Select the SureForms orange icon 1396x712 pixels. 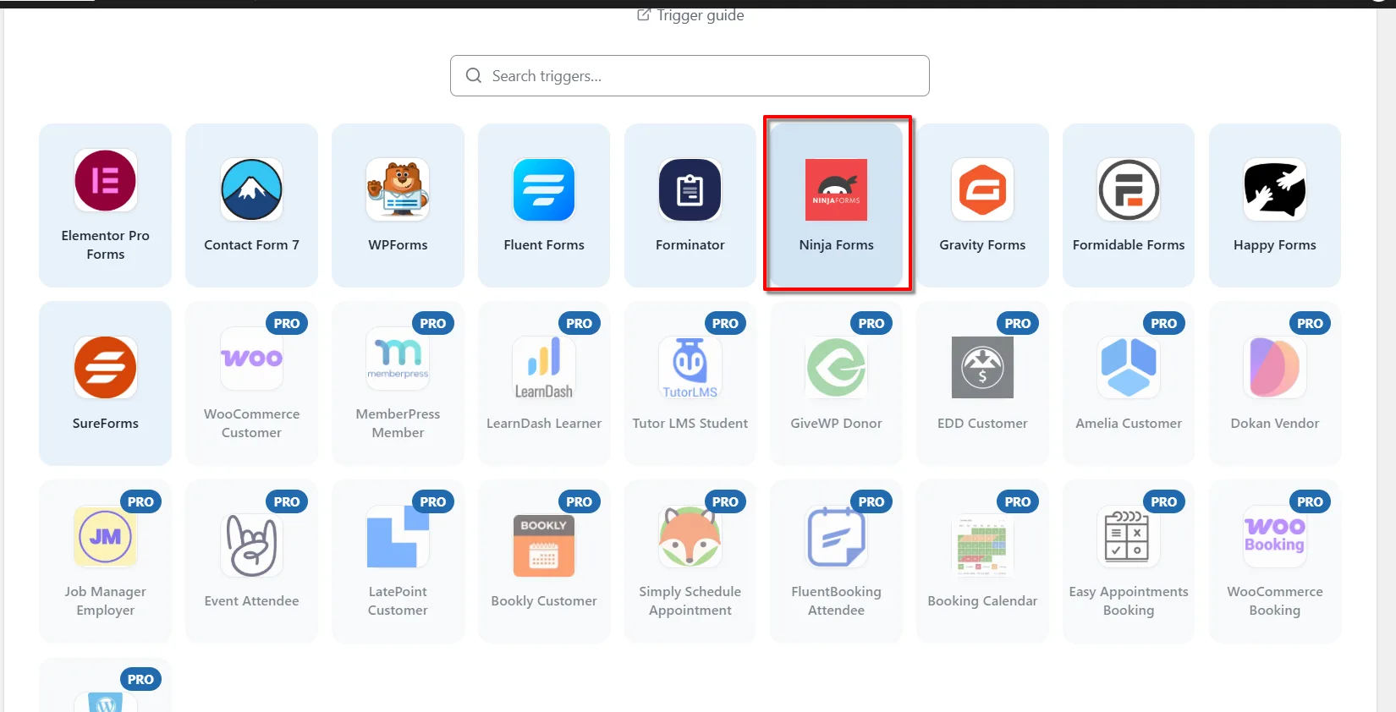[x=105, y=367]
